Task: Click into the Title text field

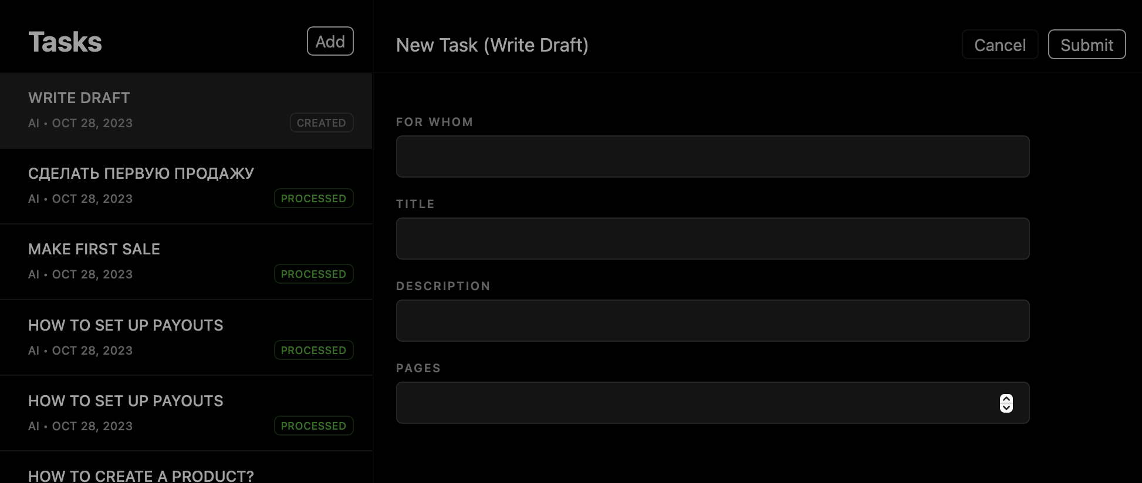Action: click(x=712, y=239)
